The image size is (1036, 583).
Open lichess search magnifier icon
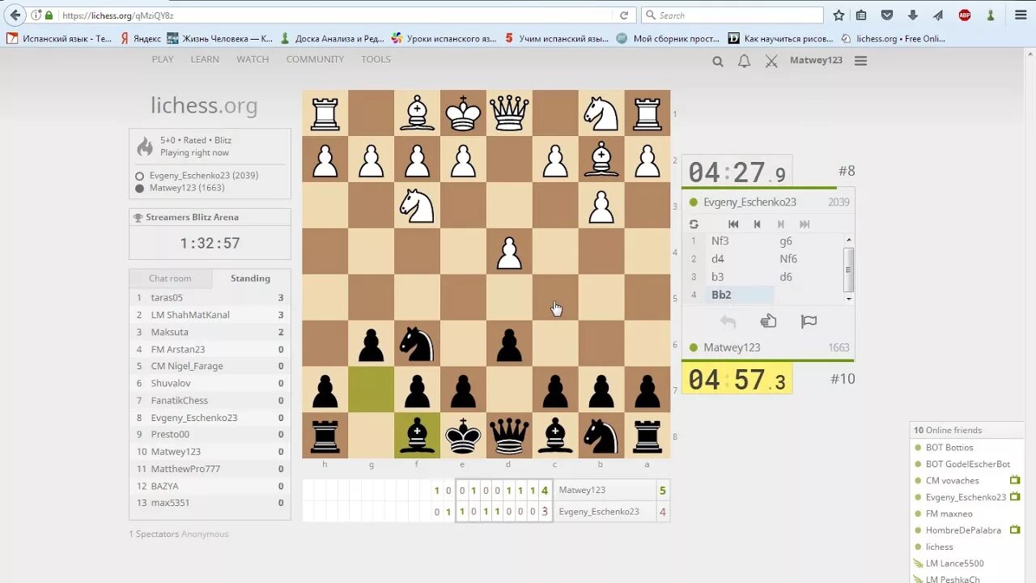[x=718, y=61]
